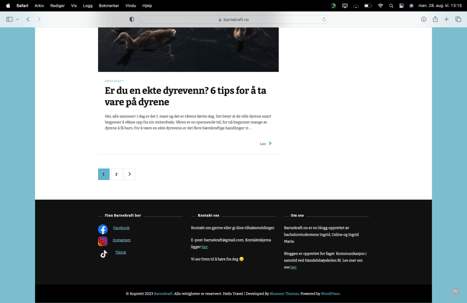
Task: Click the Facebook logo icon in footer
Action: (x=103, y=229)
